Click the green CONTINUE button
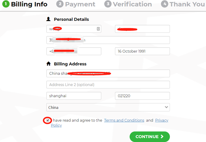Image resolution: width=206 pixels, height=142 pixels. (149, 137)
